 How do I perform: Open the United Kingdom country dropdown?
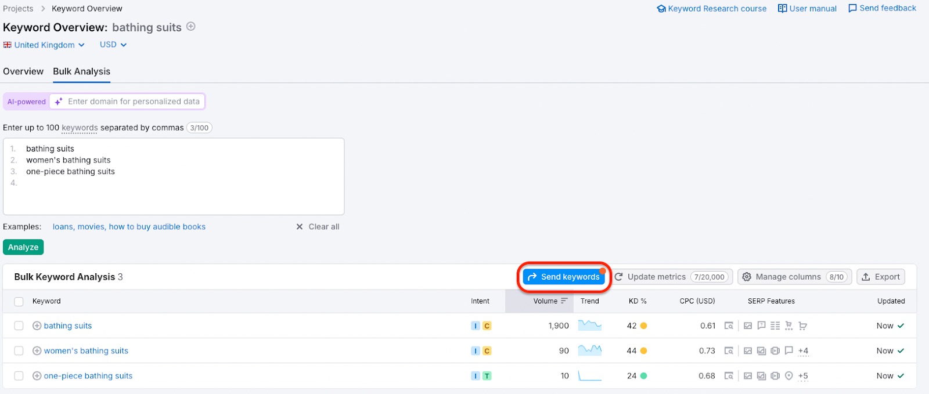pos(44,45)
